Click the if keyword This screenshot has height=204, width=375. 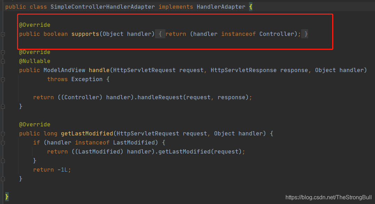37,142
